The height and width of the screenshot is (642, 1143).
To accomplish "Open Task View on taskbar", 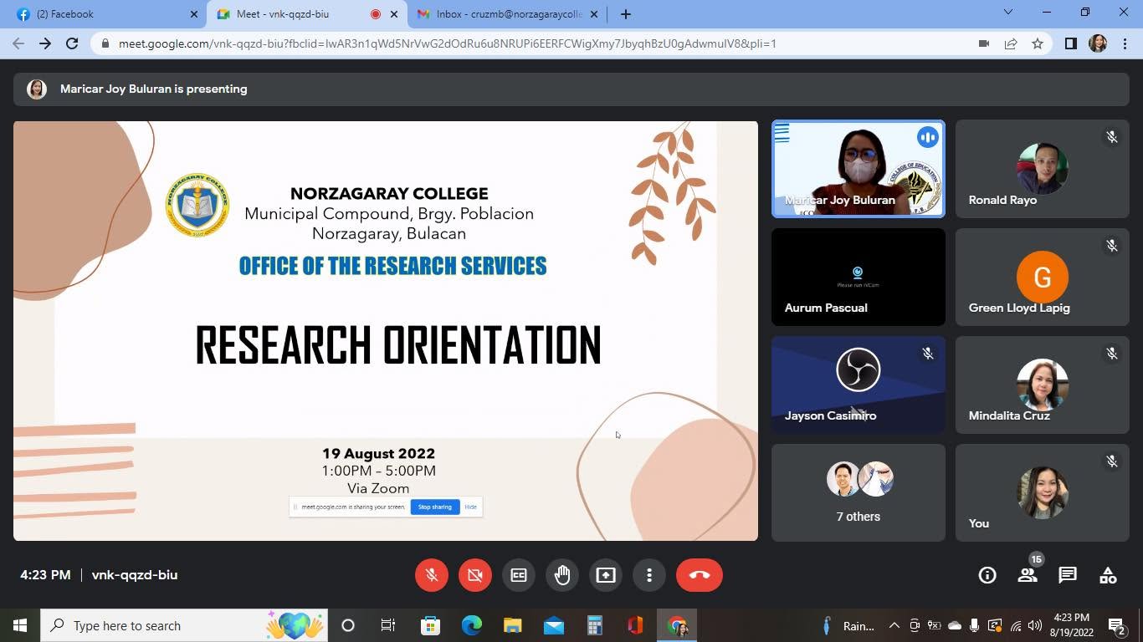I will (x=388, y=625).
